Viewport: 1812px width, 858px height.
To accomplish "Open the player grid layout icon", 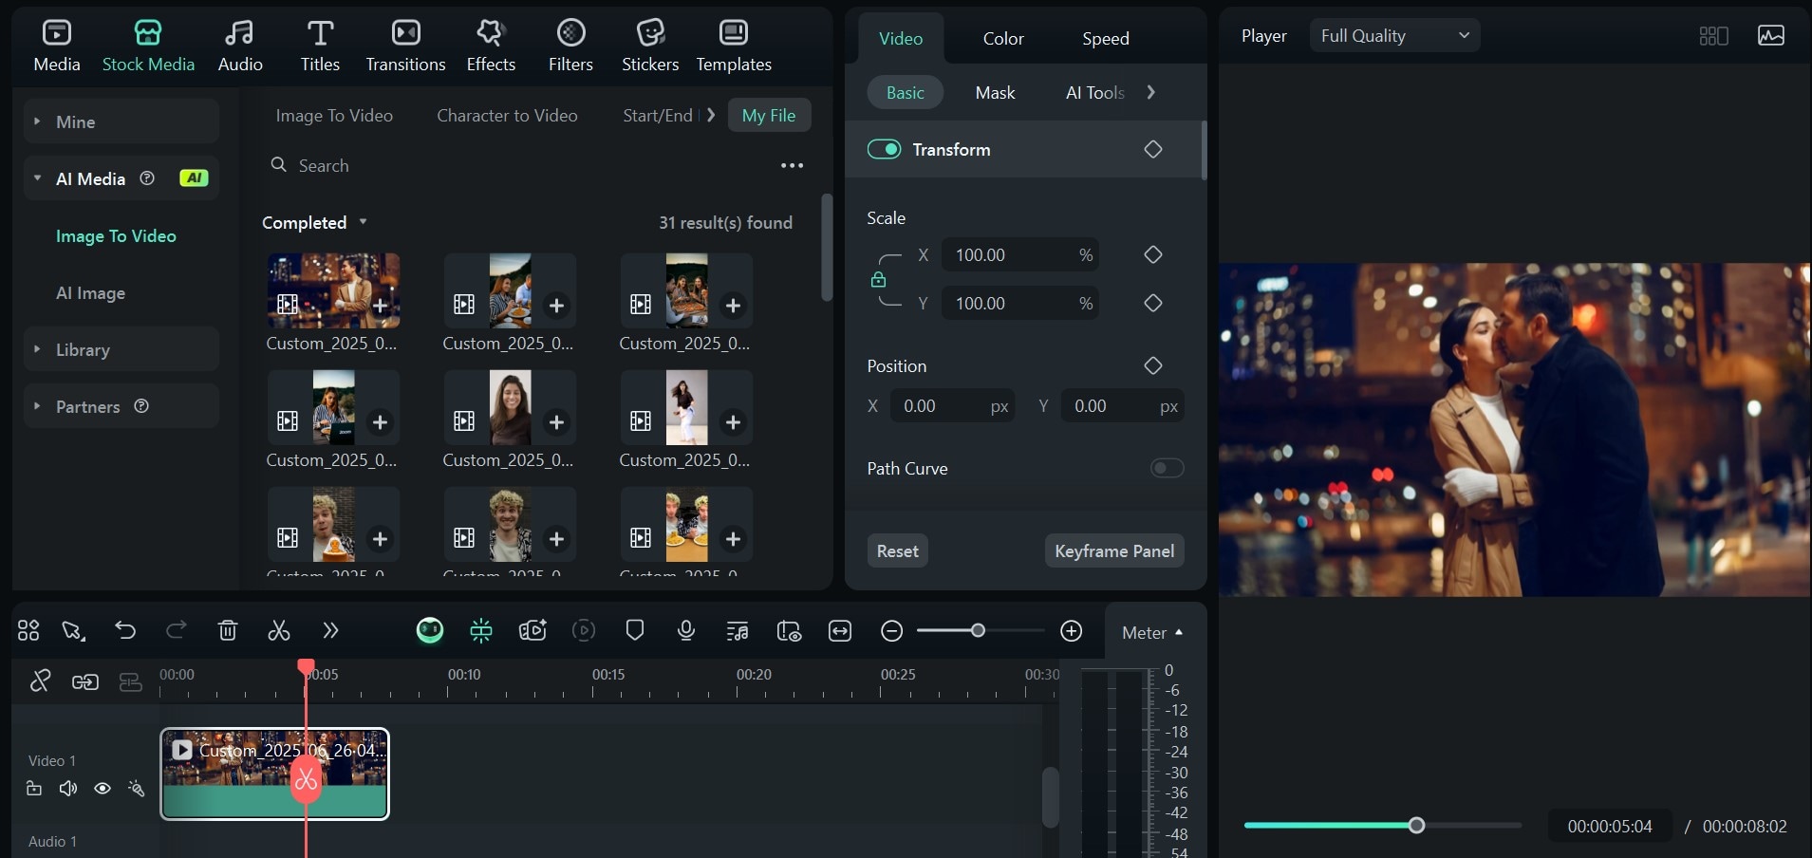I will click(1713, 36).
